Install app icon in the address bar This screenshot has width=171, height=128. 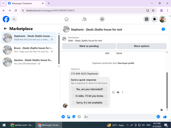(x=148, y=11)
